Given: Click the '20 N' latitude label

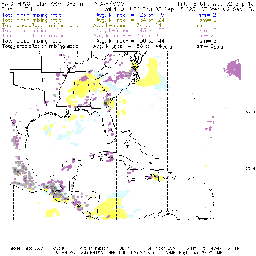Looking at the screenshot, I should [250, 169].
